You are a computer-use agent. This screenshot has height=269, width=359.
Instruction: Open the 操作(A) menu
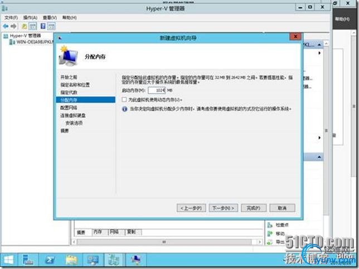(x=30, y=18)
